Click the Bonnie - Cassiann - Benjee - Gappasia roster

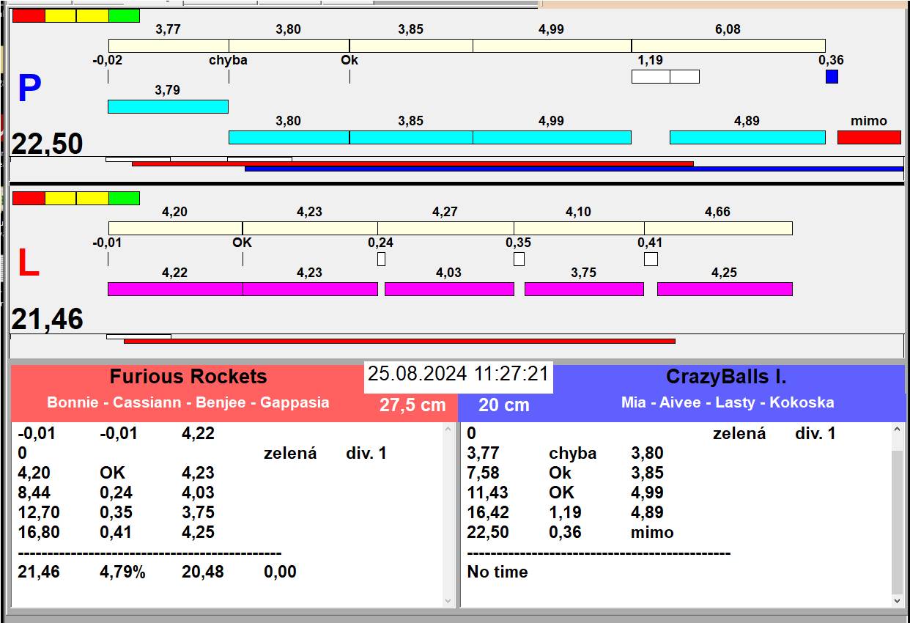pos(188,402)
